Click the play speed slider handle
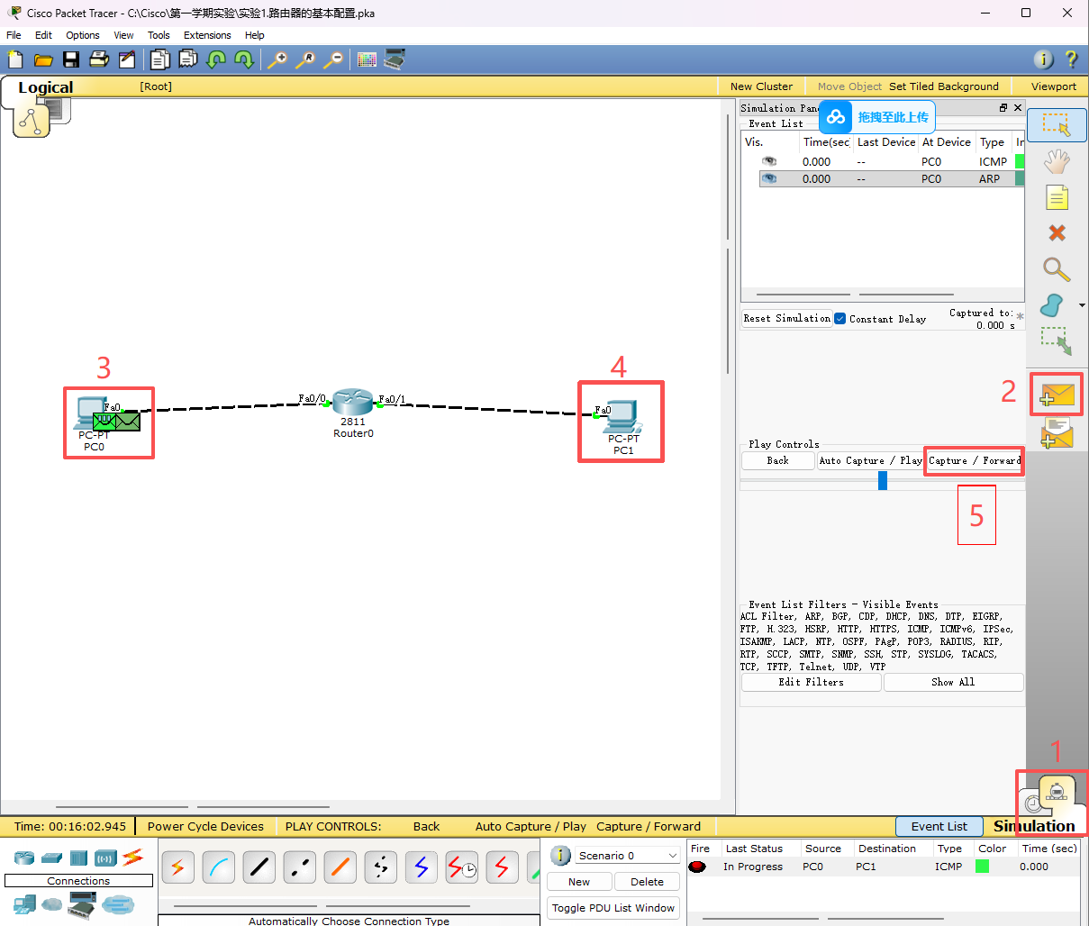The width and height of the screenshot is (1089, 926). (883, 481)
